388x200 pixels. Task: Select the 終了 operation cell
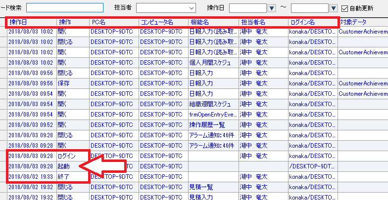click(x=72, y=177)
